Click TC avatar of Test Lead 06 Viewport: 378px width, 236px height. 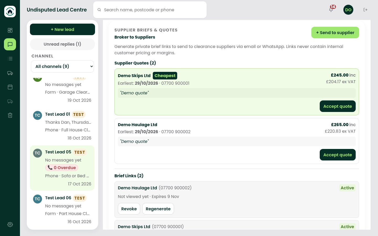point(38,199)
